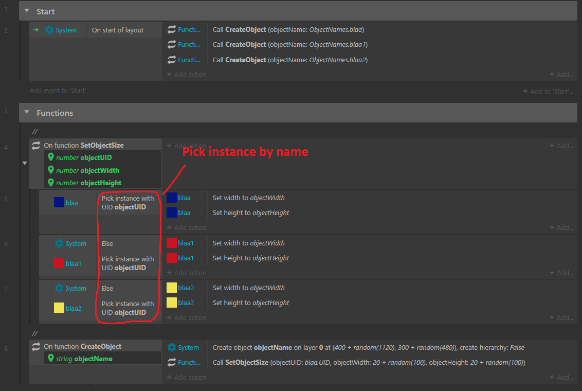Click the comment above SetObjectSize function
This screenshot has width=582, height=391.
click(x=34, y=131)
